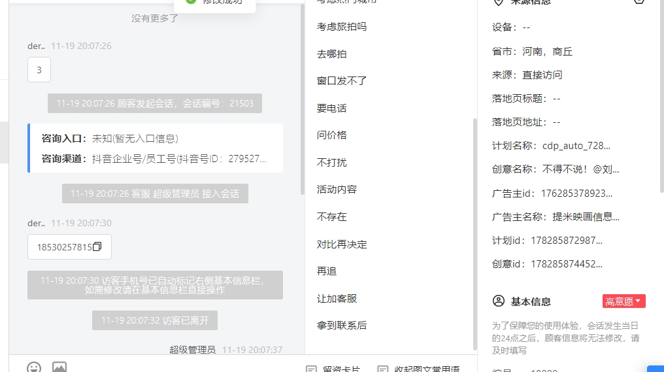This screenshot has width=664, height=372.
Task: Click the chat history scrollbar
Action: (x=303, y=99)
